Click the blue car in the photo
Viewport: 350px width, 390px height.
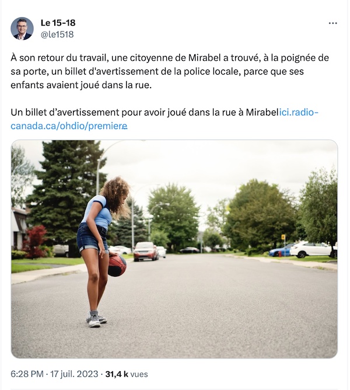pyautogui.click(x=280, y=250)
